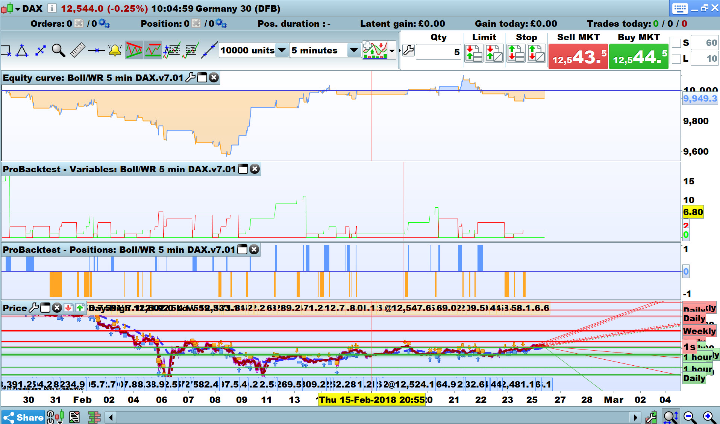The image size is (720, 424).
Task: Click the Weekly level label on price axis
Action: (x=699, y=331)
